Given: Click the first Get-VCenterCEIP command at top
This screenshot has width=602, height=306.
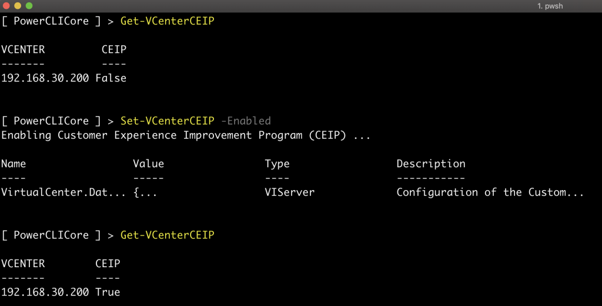Looking at the screenshot, I should click(167, 21).
